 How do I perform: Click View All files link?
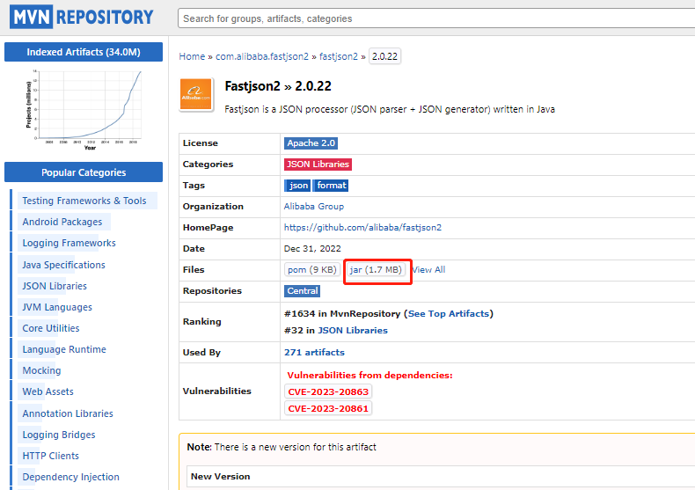pyautogui.click(x=428, y=269)
